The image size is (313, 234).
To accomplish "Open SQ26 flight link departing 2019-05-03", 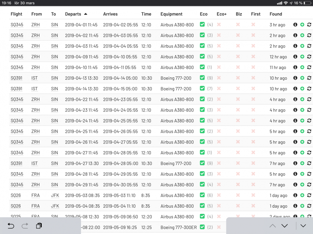I will click(x=16, y=196).
